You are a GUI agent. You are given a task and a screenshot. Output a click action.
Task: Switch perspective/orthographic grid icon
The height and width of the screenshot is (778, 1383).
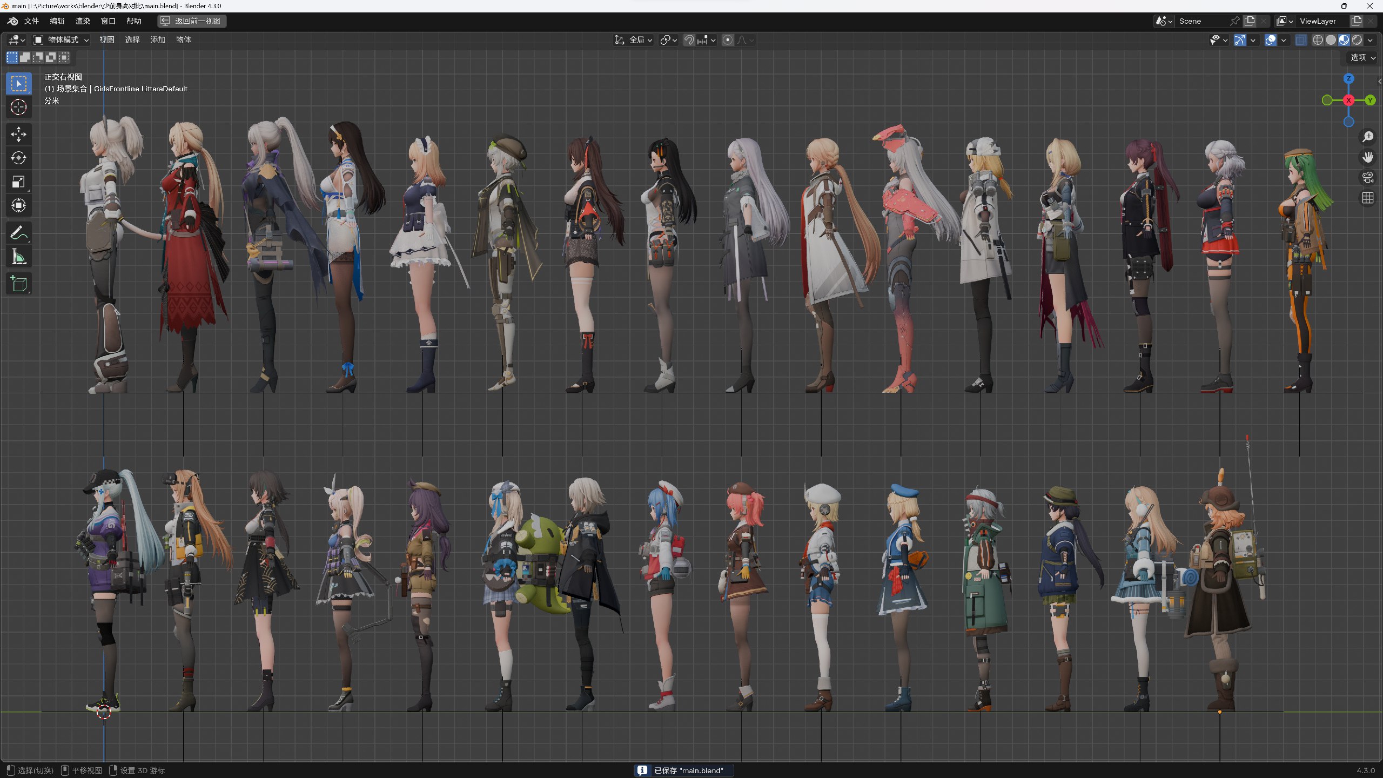coord(1368,198)
